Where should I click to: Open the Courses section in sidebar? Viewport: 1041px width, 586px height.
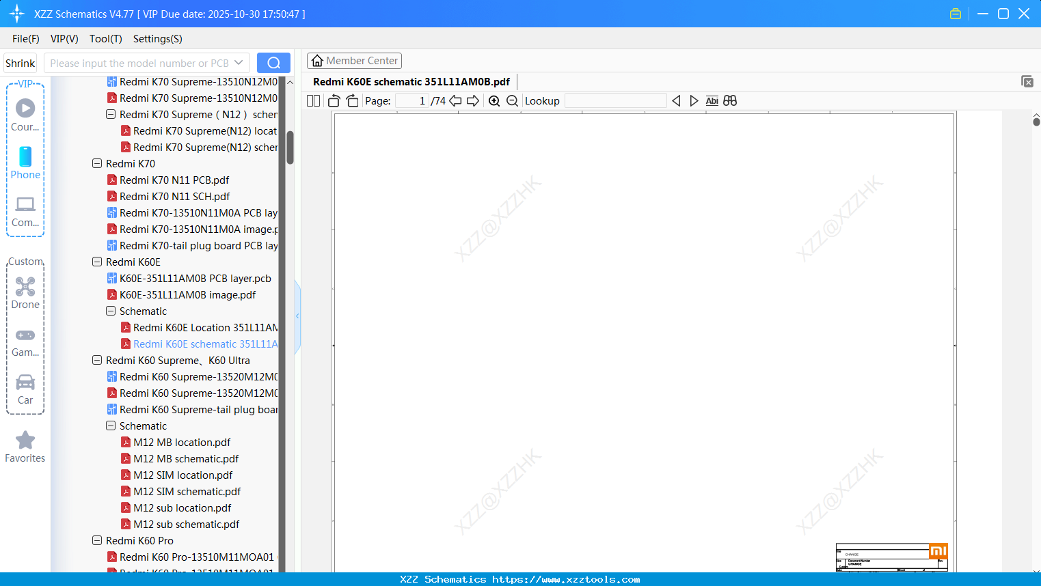click(x=25, y=115)
